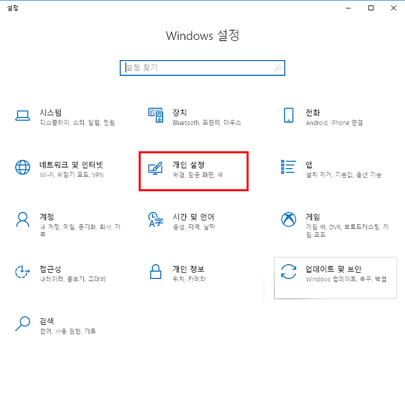Screen dimensions: 405x402
Task: Click the Update & Security sync icon
Action: 289,272
